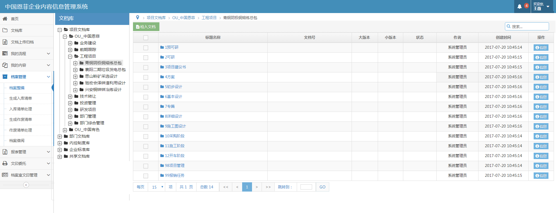Screen dimensions: 556x213
Task: Click the 档案室文印管理 icon
Action: point(5,175)
